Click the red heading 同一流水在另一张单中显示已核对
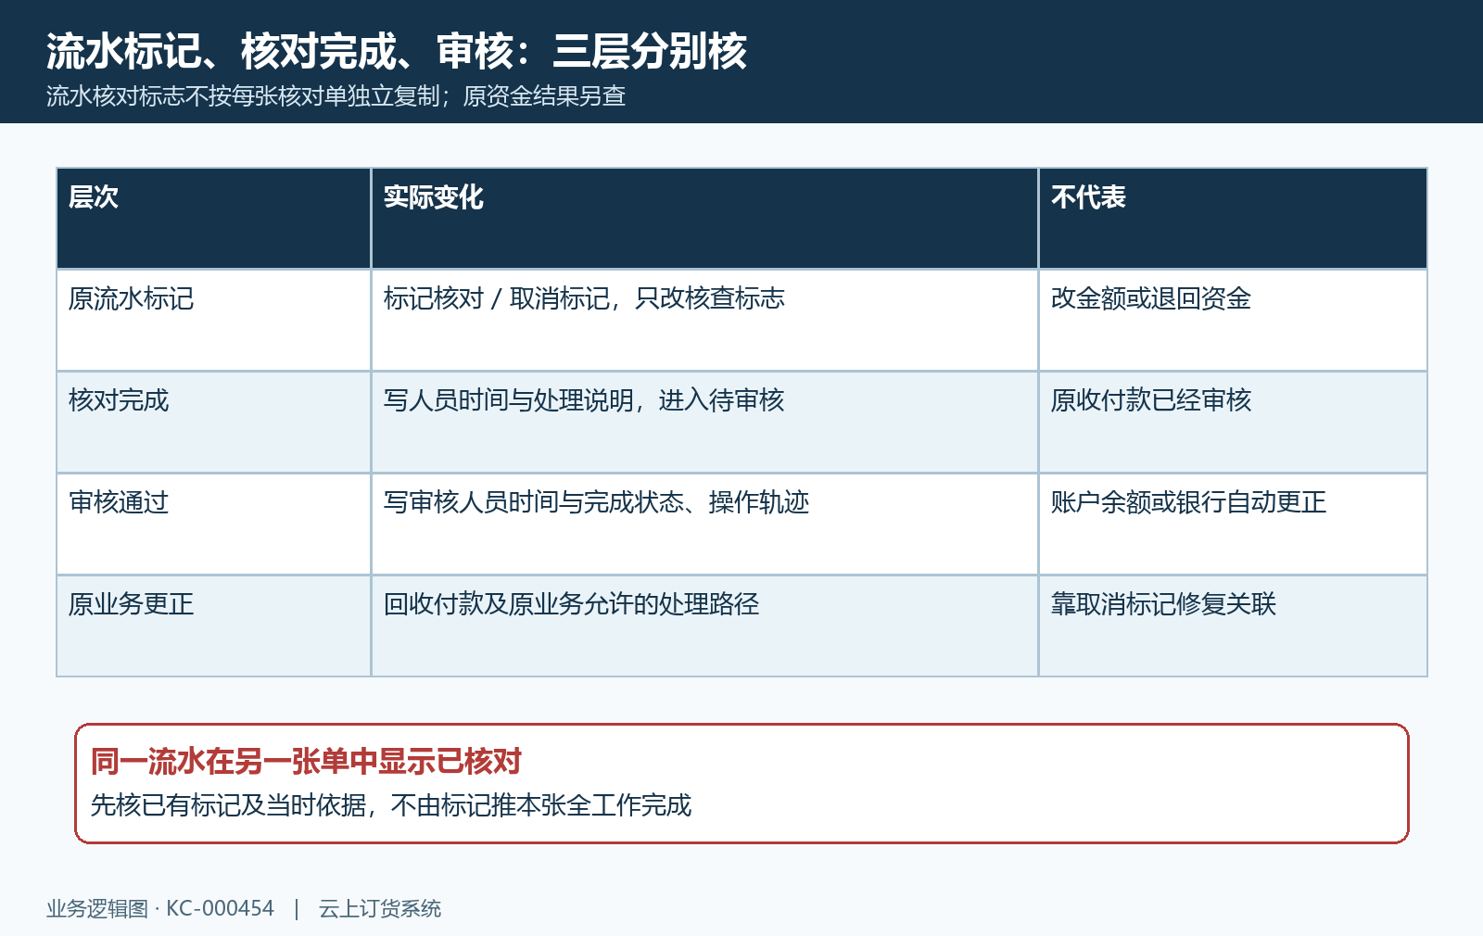Image resolution: width=1483 pixels, height=936 pixels. tap(306, 762)
